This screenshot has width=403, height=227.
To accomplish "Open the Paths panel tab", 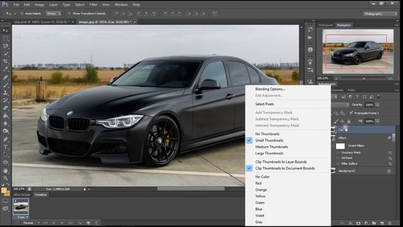I will pos(351,90).
